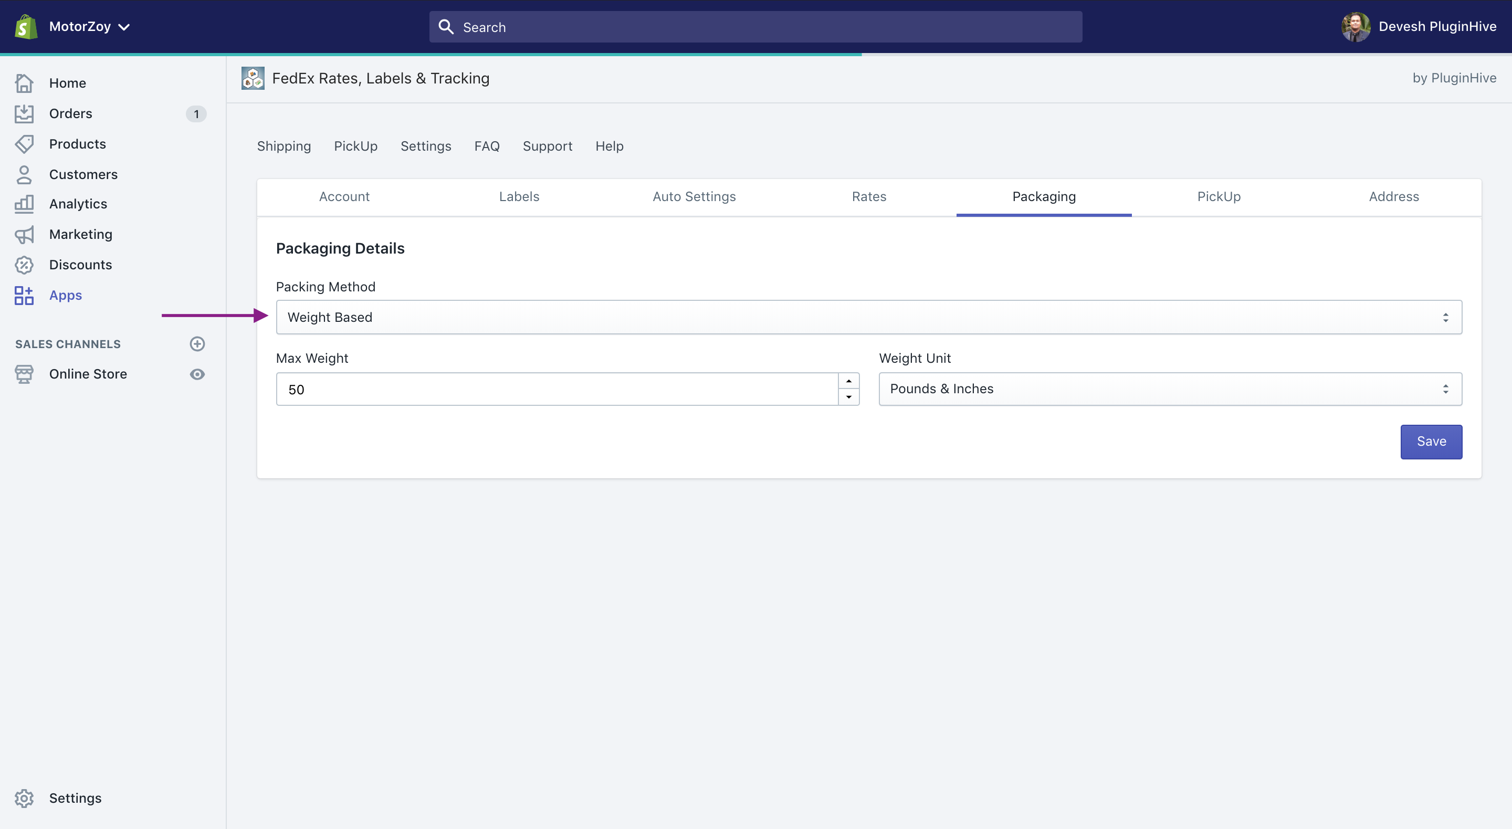Open the Settings app menu item

click(426, 146)
